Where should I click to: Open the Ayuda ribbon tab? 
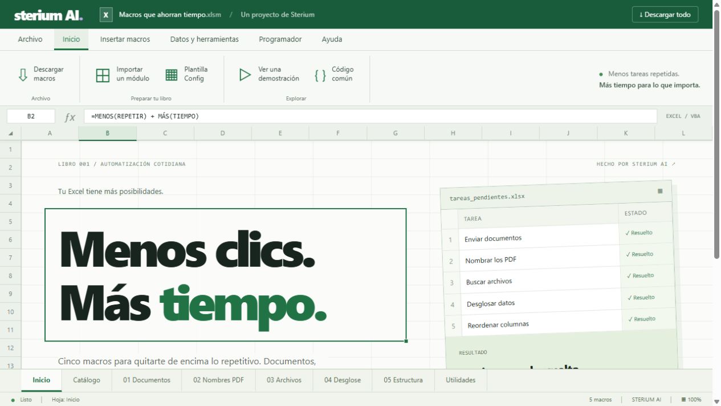click(x=332, y=39)
